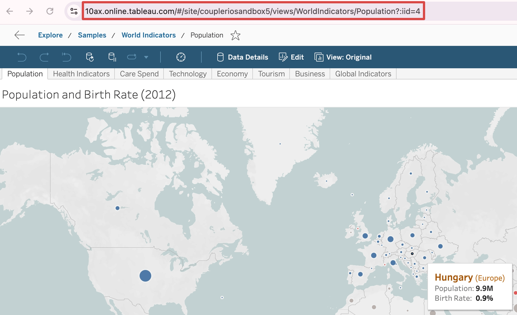The image size is (517, 315).
Task: Open the Metrics watch icon
Action: pos(181,57)
